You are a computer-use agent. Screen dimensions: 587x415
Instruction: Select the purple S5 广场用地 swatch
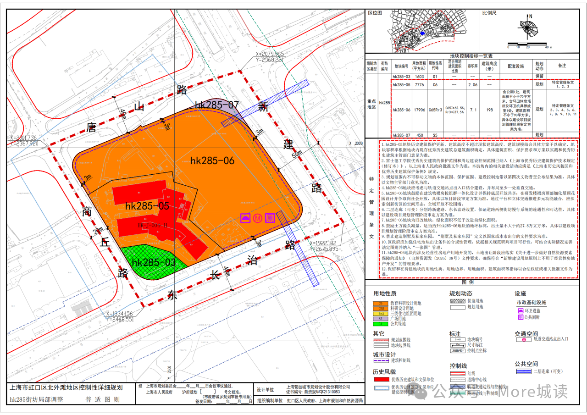381,319
